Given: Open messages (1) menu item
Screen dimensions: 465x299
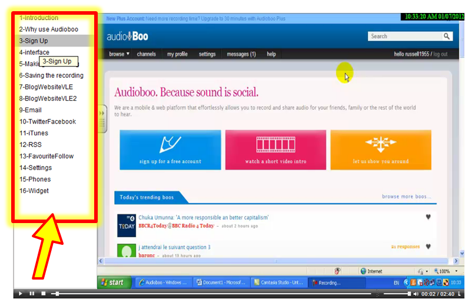Looking at the screenshot, I should pyautogui.click(x=241, y=54).
